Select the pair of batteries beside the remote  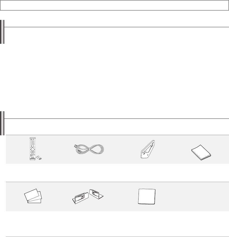[x=39, y=158]
